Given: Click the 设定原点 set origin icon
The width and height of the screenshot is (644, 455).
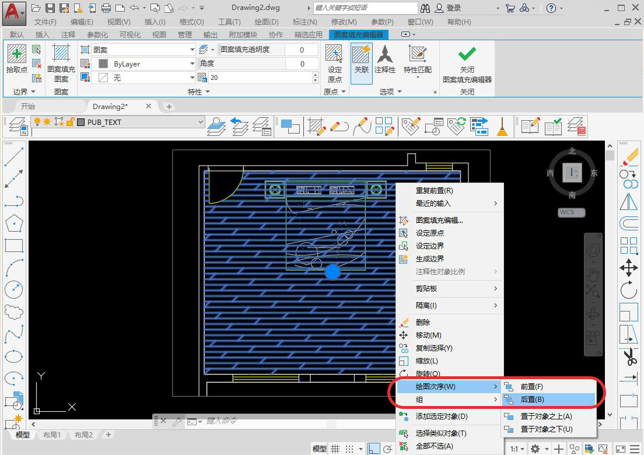Looking at the screenshot, I should point(334,54).
